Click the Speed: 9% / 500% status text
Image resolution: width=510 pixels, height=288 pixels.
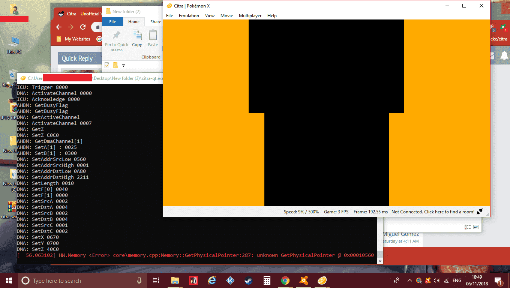301,212
